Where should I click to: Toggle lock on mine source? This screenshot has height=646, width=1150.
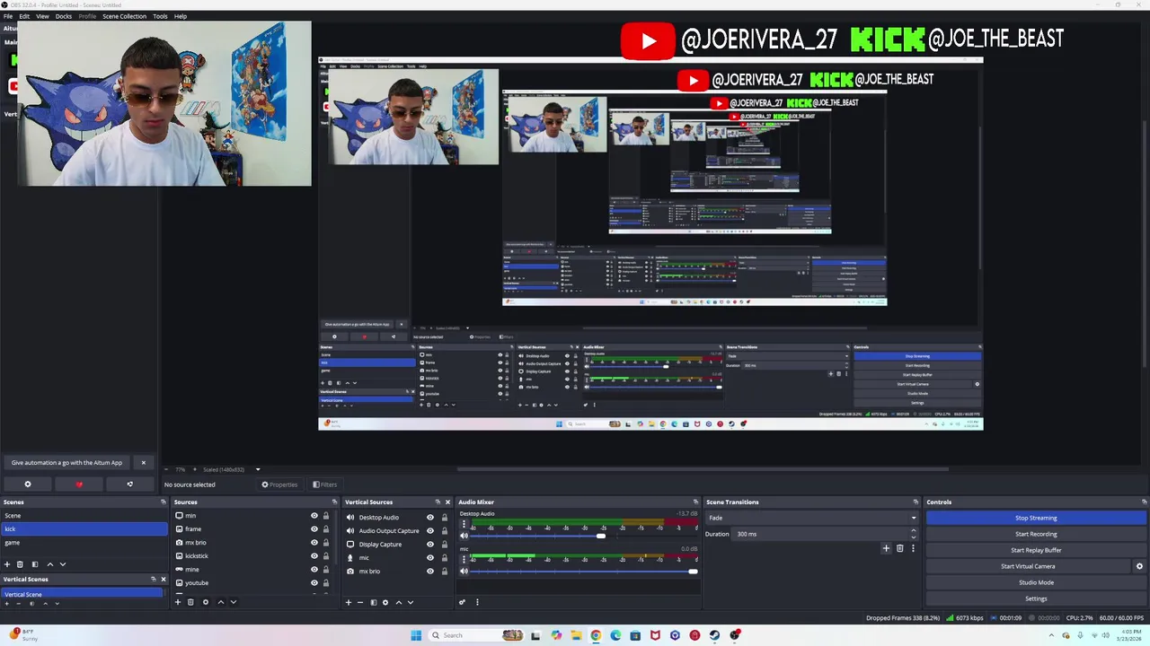point(326,570)
